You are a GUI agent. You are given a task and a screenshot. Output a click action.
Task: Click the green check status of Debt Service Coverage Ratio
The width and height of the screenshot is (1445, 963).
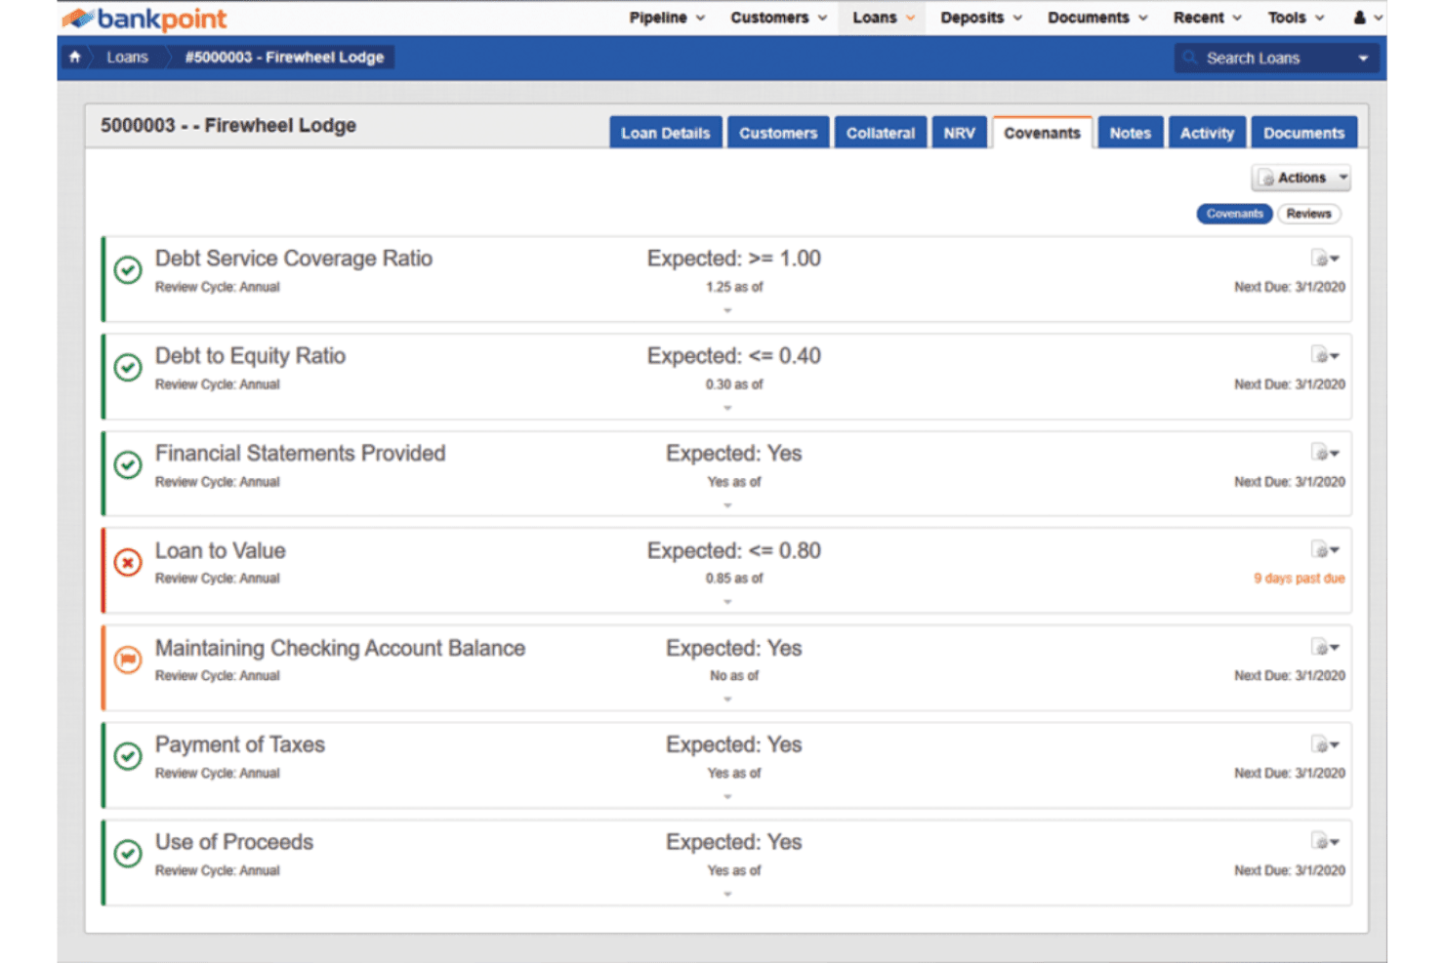pyautogui.click(x=128, y=269)
